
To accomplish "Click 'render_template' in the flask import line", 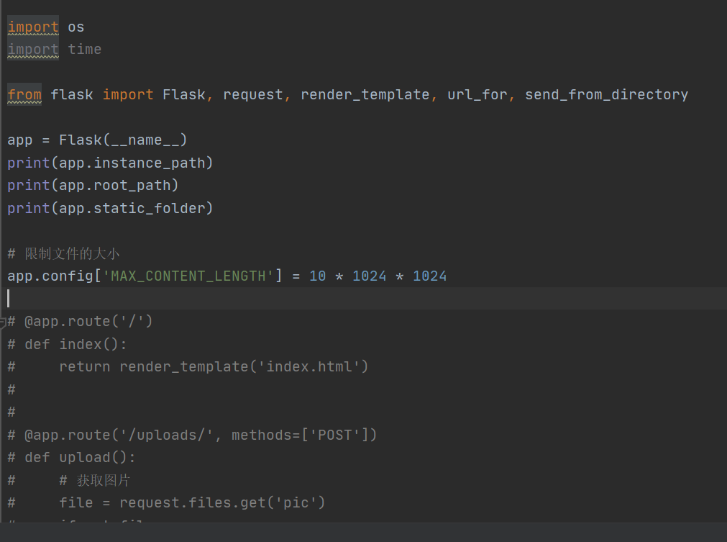I will (x=365, y=95).
